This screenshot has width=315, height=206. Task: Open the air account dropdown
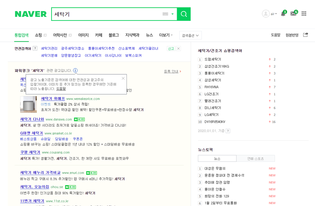pos(274,14)
